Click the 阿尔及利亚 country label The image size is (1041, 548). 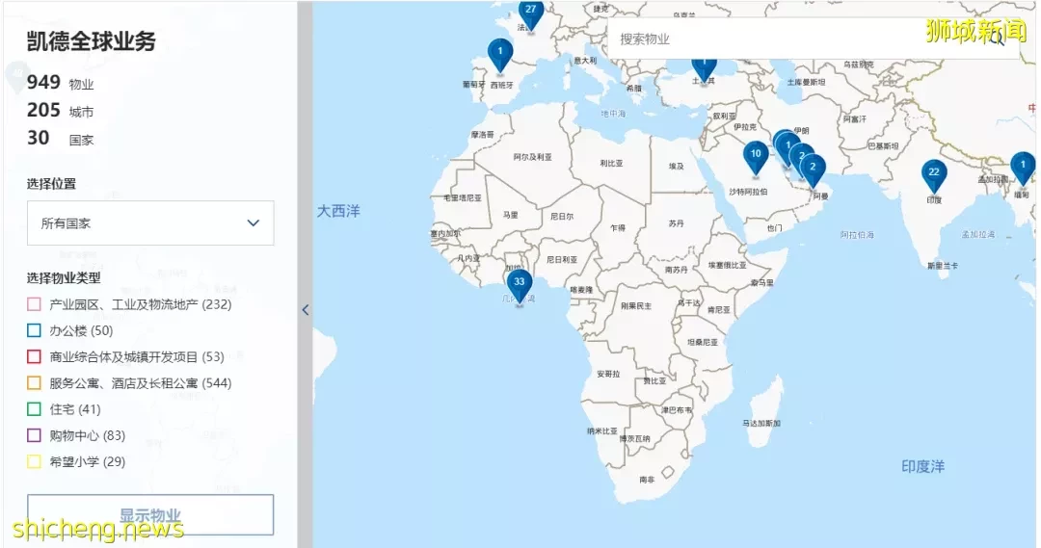pyautogui.click(x=532, y=157)
